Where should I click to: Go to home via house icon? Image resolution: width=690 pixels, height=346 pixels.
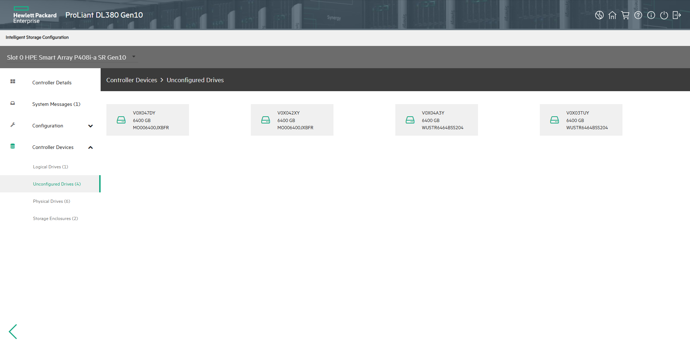point(612,15)
